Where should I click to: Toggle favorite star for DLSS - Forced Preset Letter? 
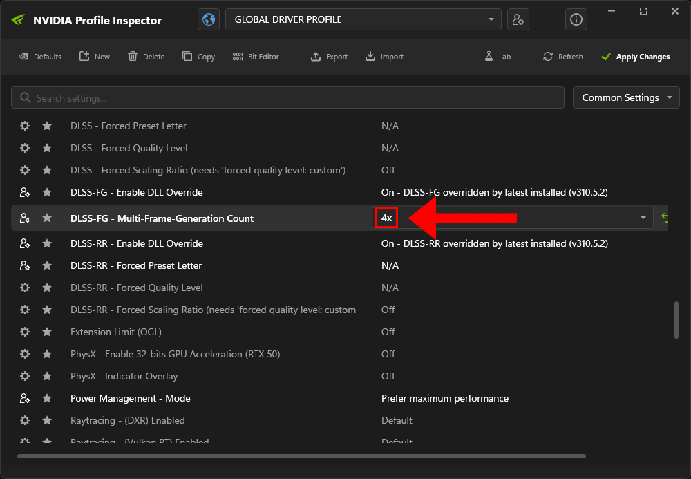point(47,126)
